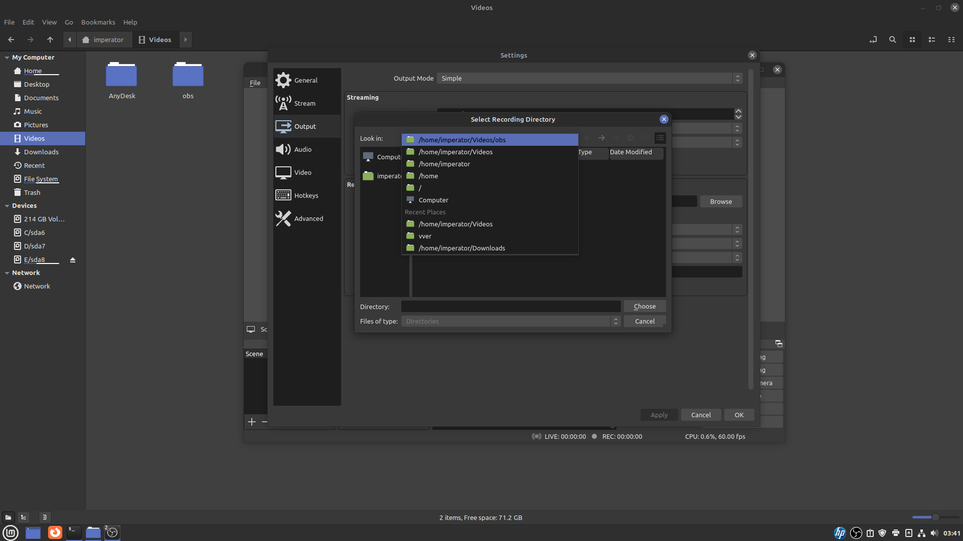Adjust the file manager zoom slider
The height and width of the screenshot is (541, 963).
coord(935,517)
